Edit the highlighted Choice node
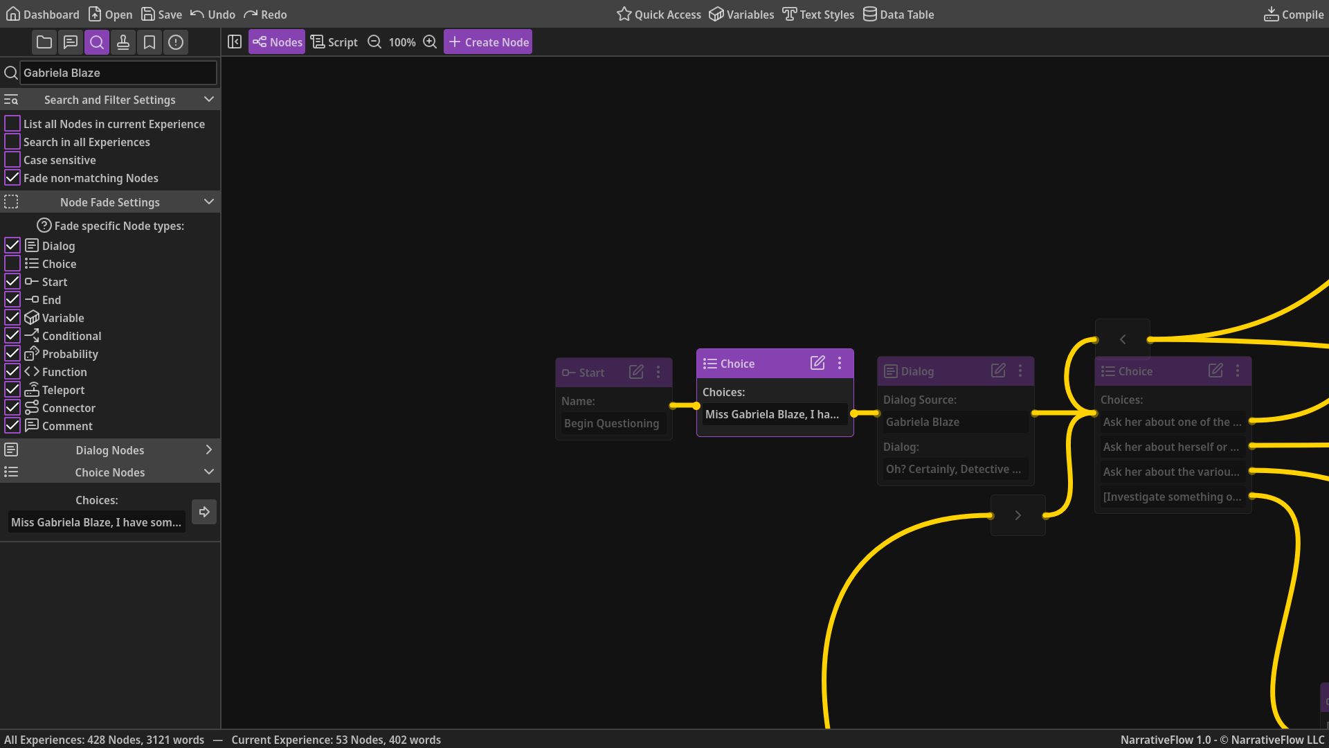The width and height of the screenshot is (1329, 748). pyautogui.click(x=817, y=363)
